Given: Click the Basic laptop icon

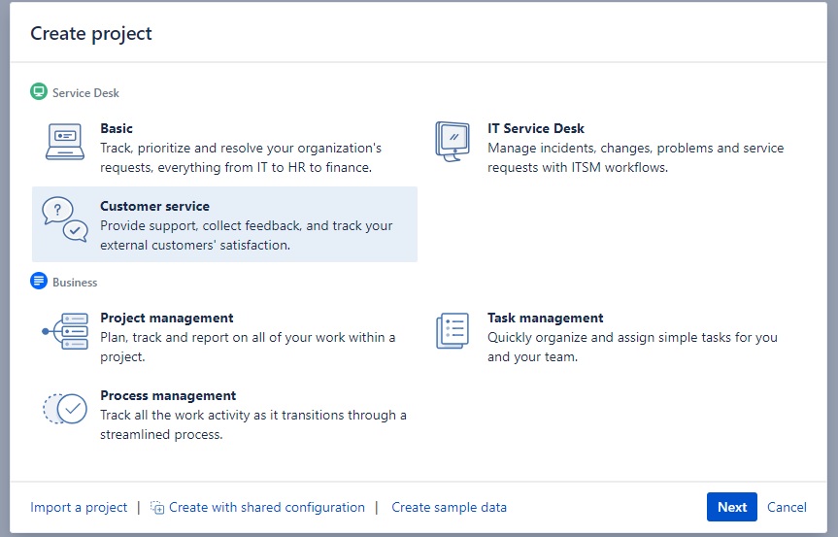Looking at the screenshot, I should point(65,142).
